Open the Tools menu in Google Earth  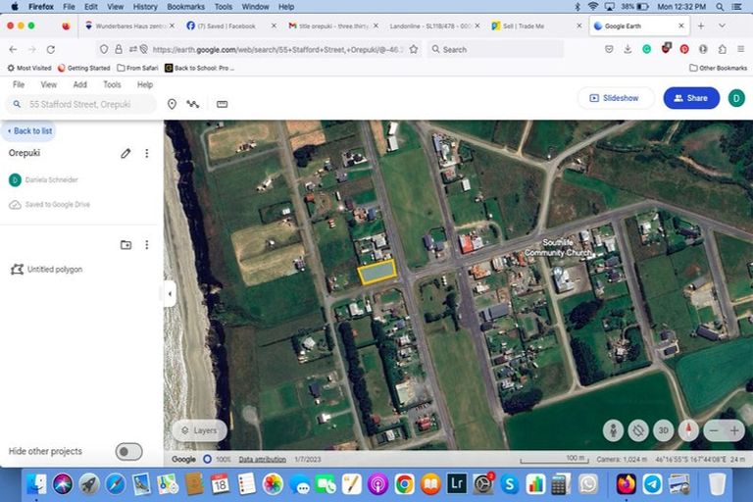112,84
